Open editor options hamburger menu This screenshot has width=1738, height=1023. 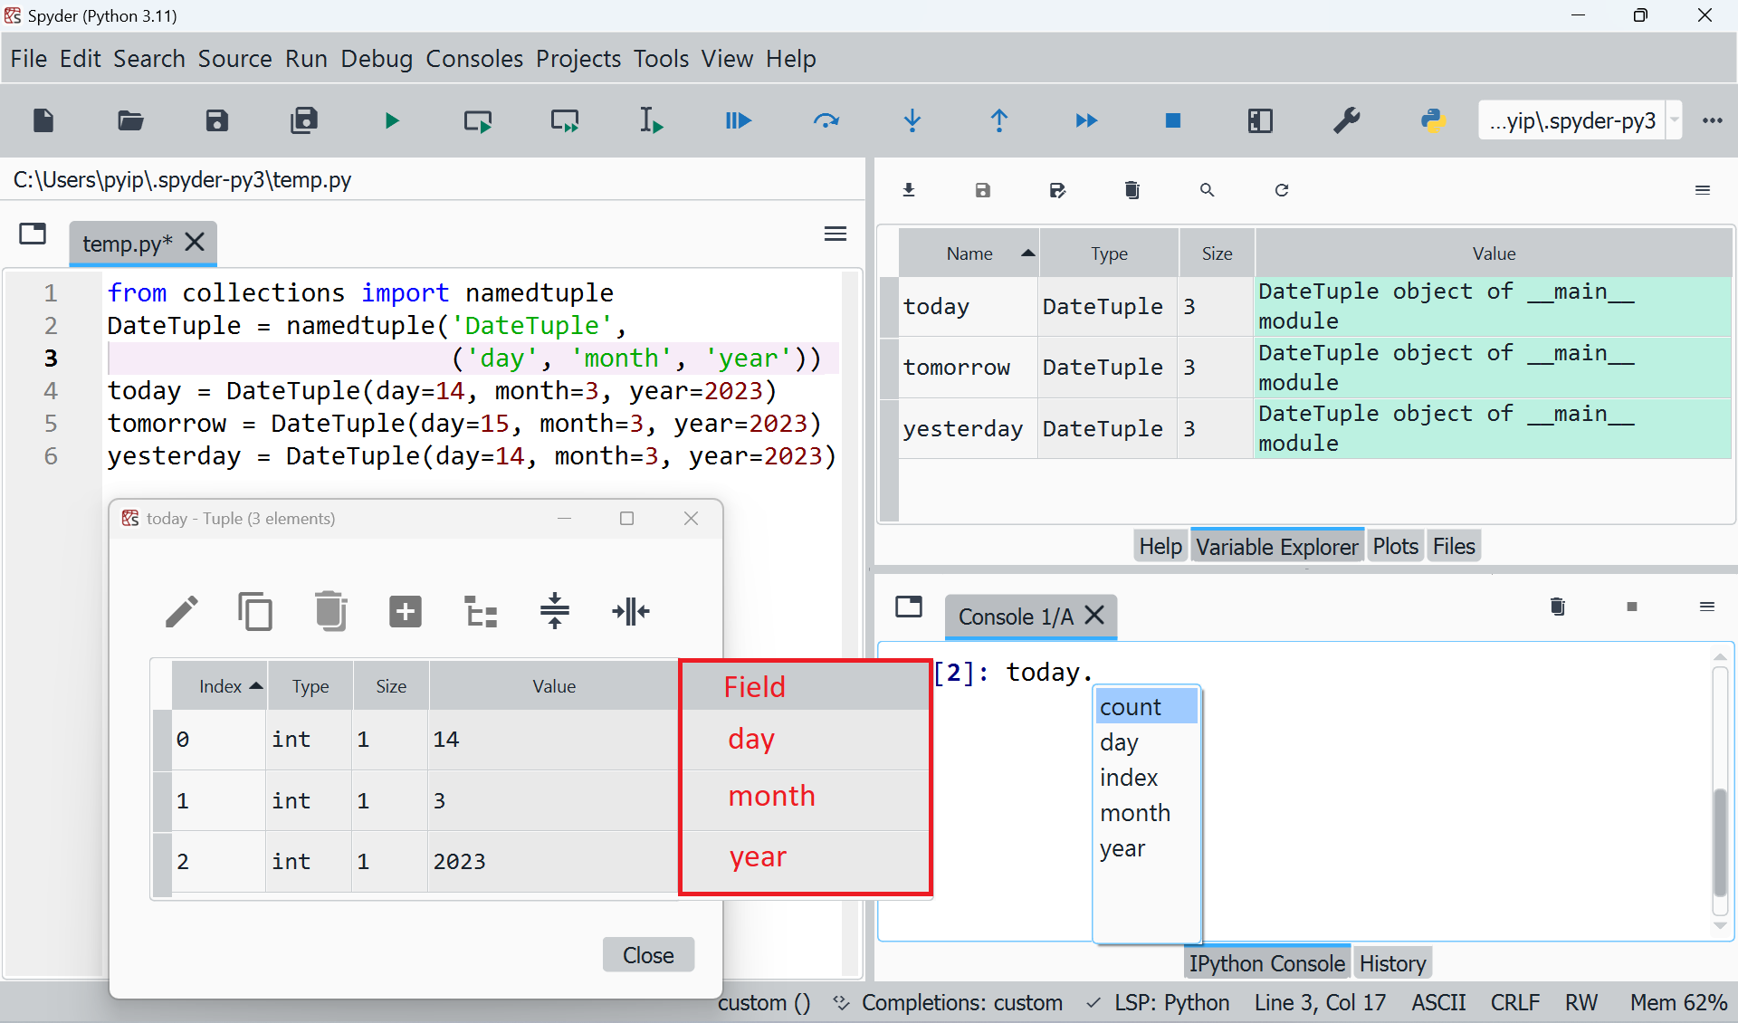point(835,234)
